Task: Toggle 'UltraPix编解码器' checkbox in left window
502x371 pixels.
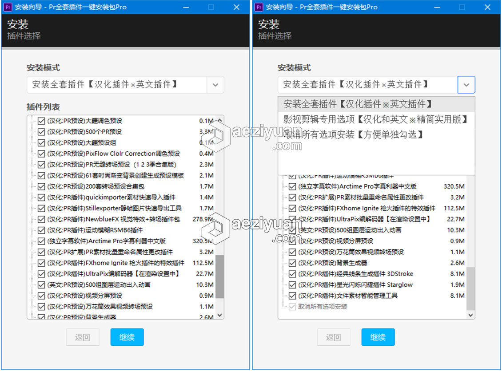Action: click(41, 274)
